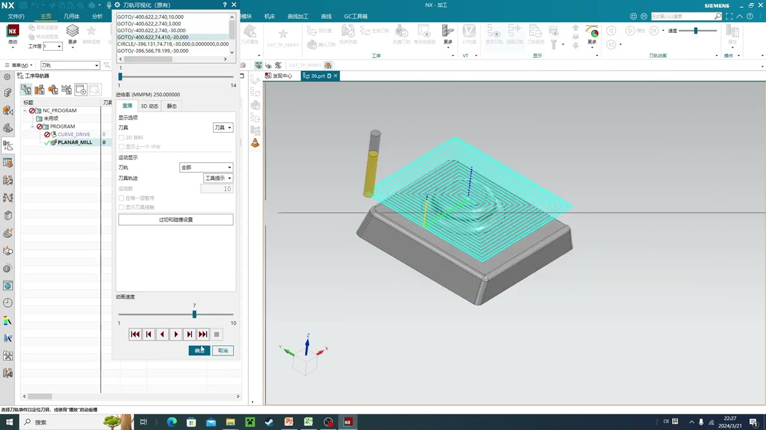Step forward one toolpath event
Screen dimensions: 766x430
[189, 334]
